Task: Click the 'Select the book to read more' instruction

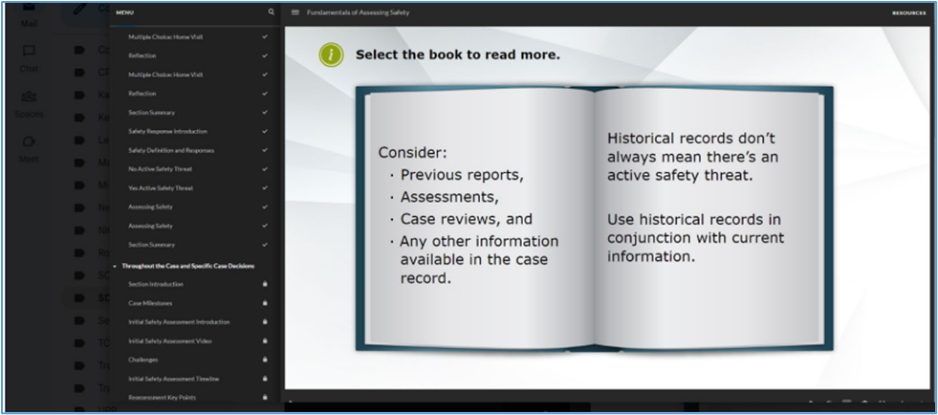Action: point(458,55)
